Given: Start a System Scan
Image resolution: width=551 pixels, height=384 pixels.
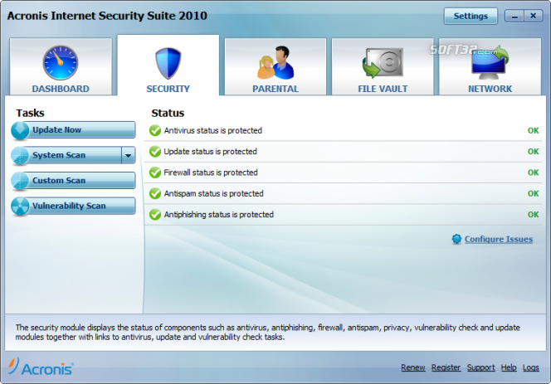Looking at the screenshot, I should click(66, 155).
